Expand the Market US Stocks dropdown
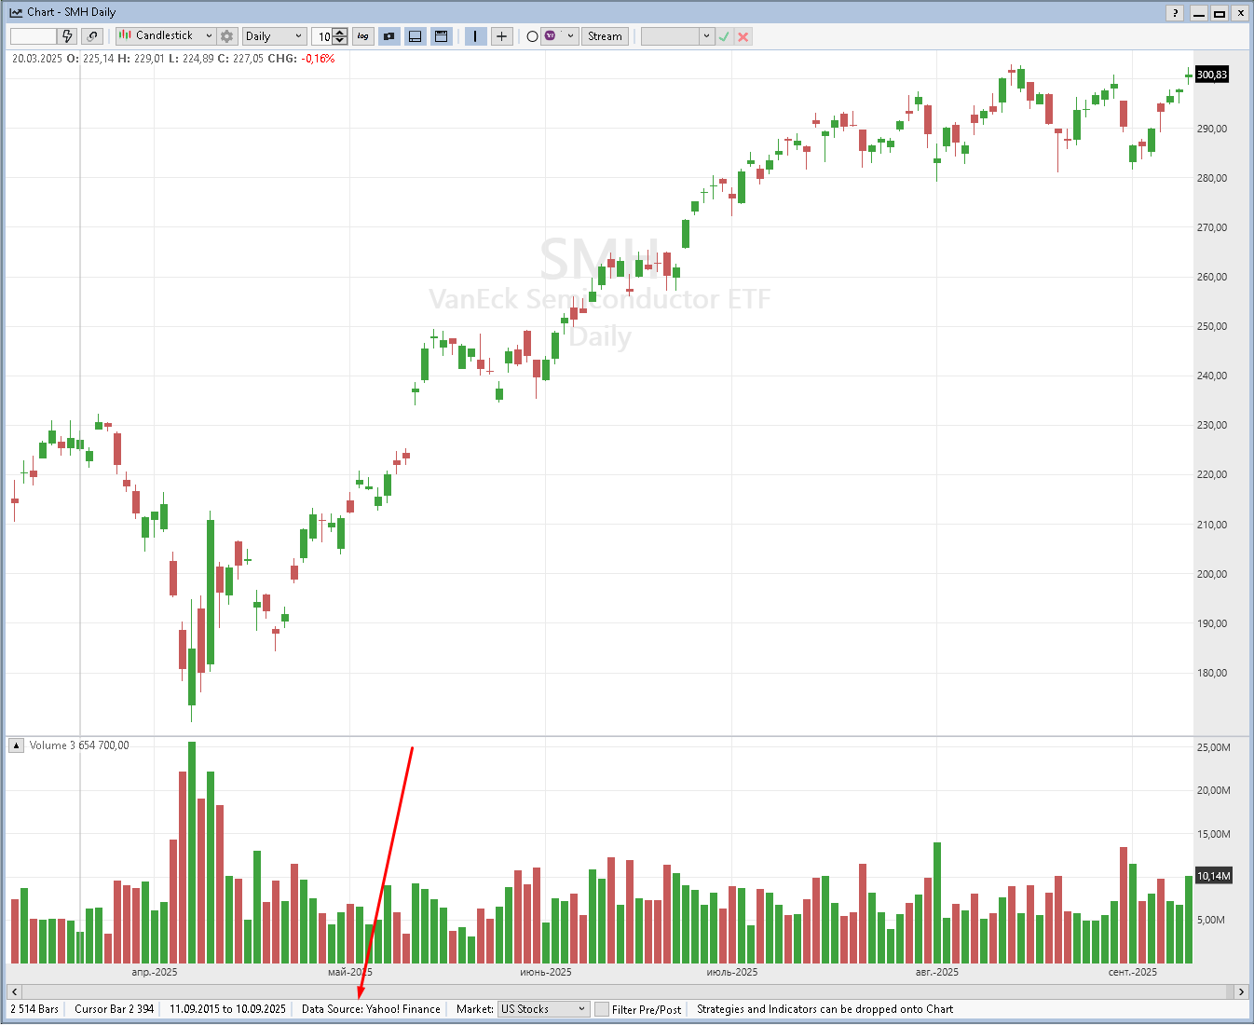1254x1025 pixels. click(544, 1009)
